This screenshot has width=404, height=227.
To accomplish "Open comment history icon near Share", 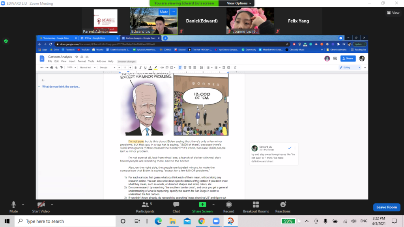I will 335,58.
